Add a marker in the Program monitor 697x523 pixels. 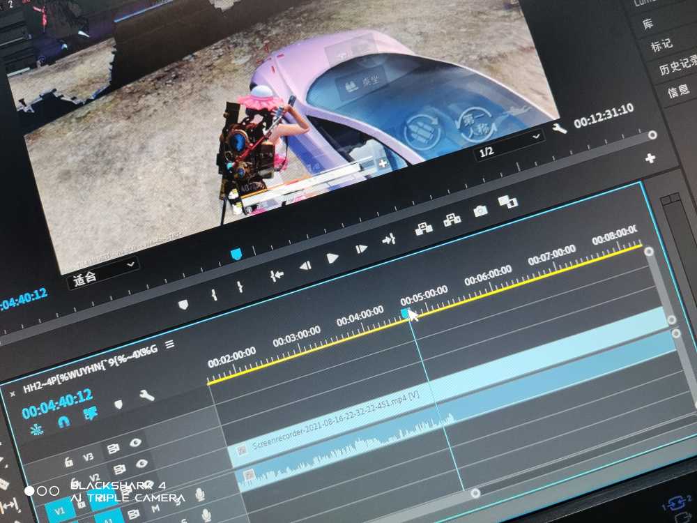[x=183, y=305]
